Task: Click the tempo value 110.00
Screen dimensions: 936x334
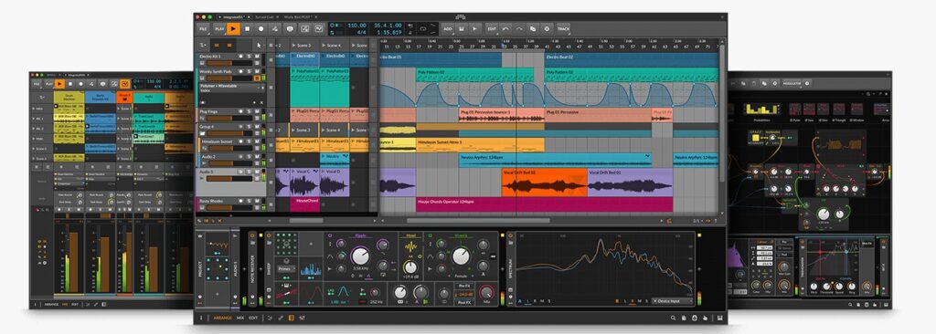Action: coord(357,26)
